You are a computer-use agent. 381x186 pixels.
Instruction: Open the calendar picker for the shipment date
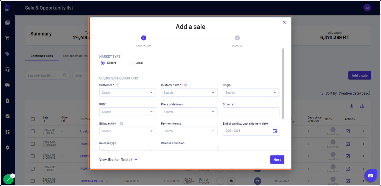click(x=275, y=131)
